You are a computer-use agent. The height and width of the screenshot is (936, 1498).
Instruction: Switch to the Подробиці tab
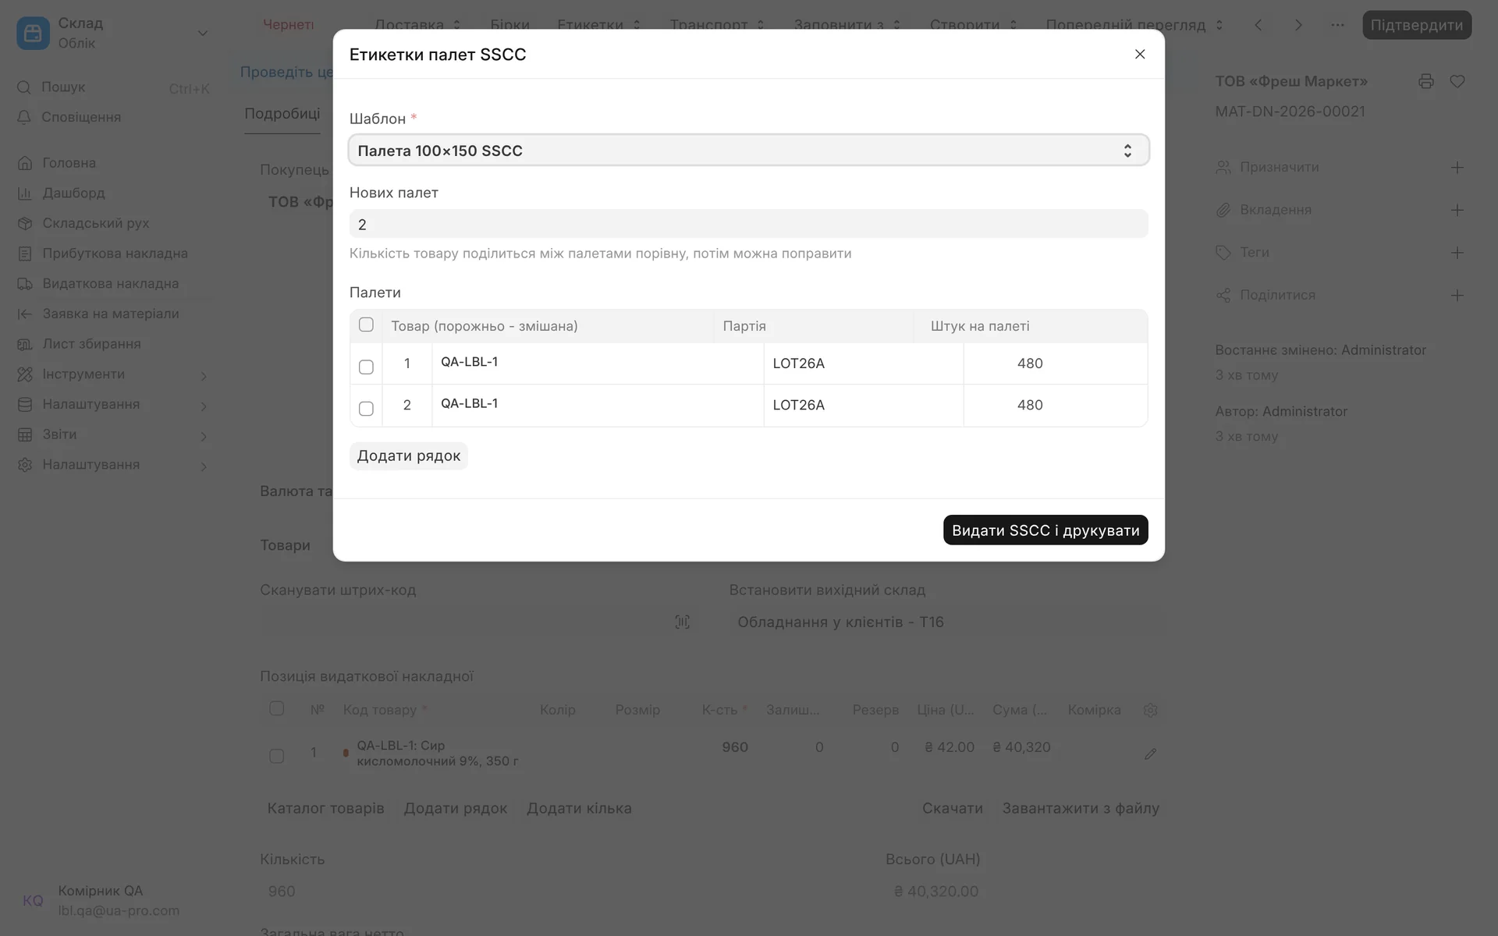pyautogui.click(x=282, y=114)
